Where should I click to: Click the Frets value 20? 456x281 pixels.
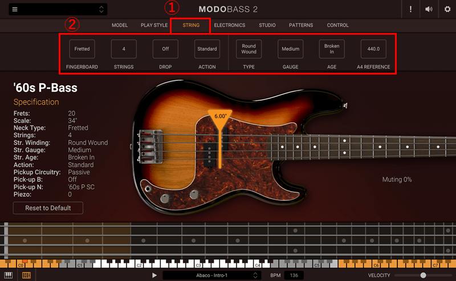coord(72,113)
